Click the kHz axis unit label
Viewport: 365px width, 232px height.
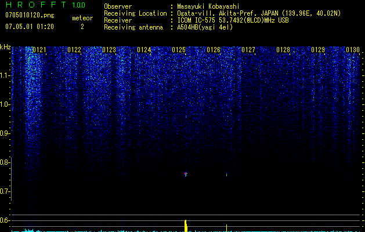[5, 47]
